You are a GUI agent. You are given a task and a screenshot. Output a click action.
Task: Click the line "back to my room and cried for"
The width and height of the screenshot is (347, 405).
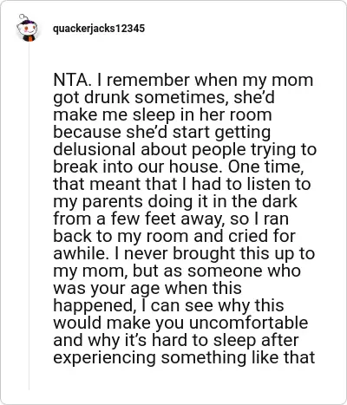pos(174,236)
